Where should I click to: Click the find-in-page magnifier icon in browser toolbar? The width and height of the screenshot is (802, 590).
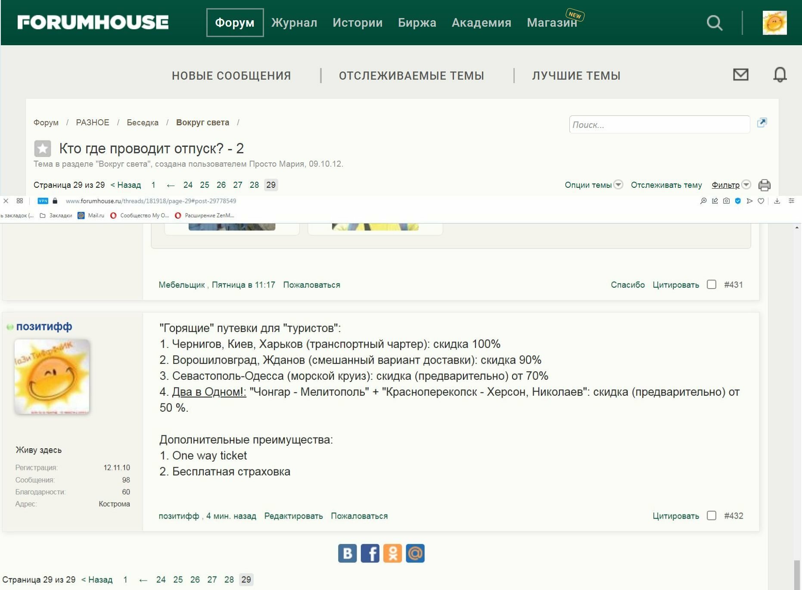(703, 201)
